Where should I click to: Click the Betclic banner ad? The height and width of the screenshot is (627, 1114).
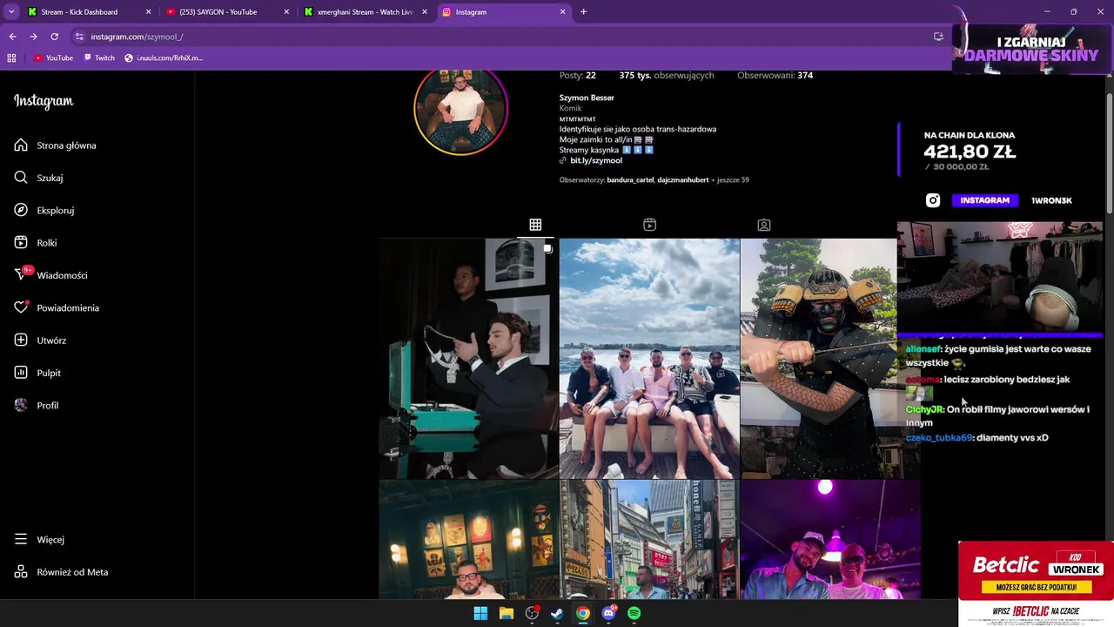point(1036,583)
